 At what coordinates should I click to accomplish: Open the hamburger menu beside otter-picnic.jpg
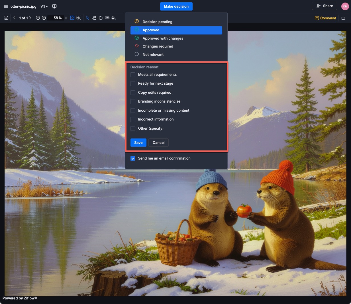click(6, 6)
